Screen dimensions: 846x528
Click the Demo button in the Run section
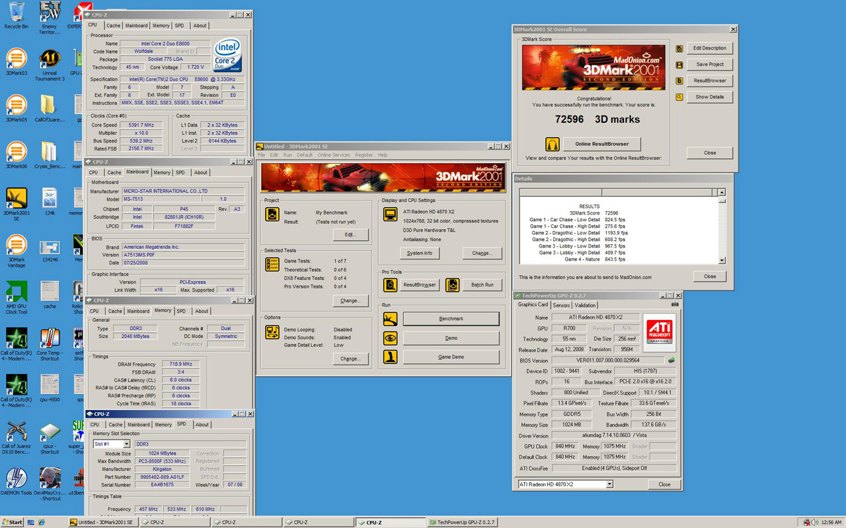tap(451, 338)
